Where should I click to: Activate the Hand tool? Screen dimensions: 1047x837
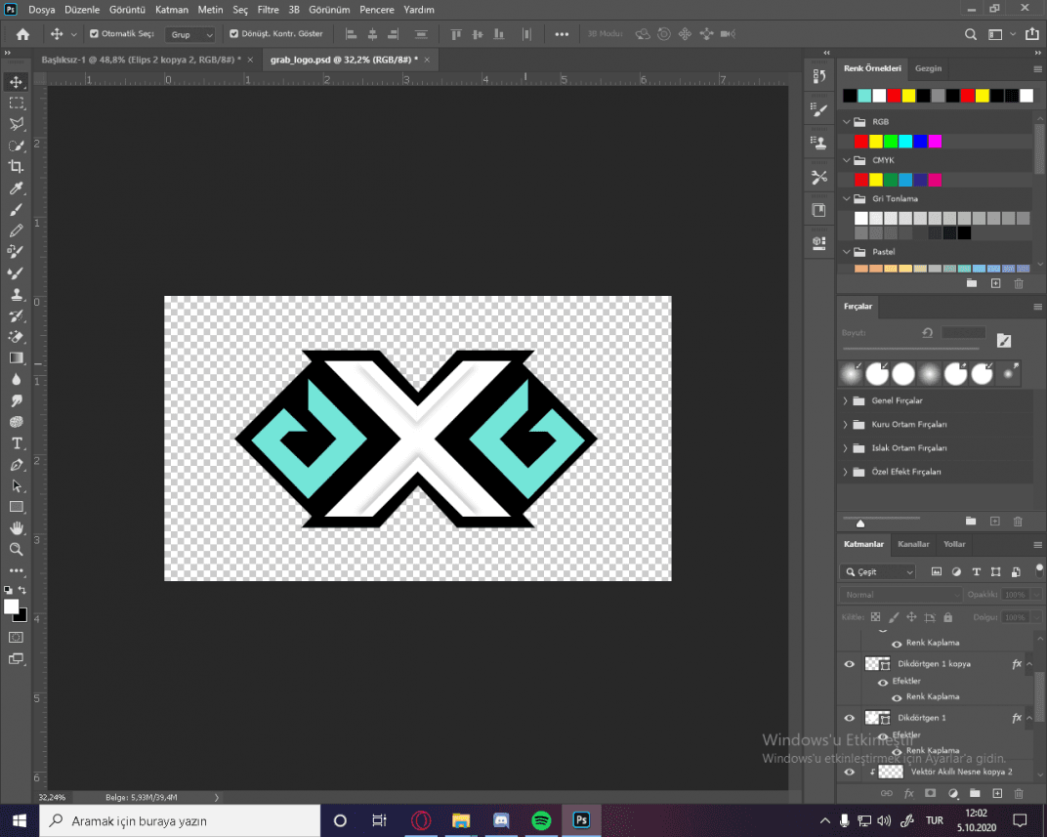[x=16, y=528]
